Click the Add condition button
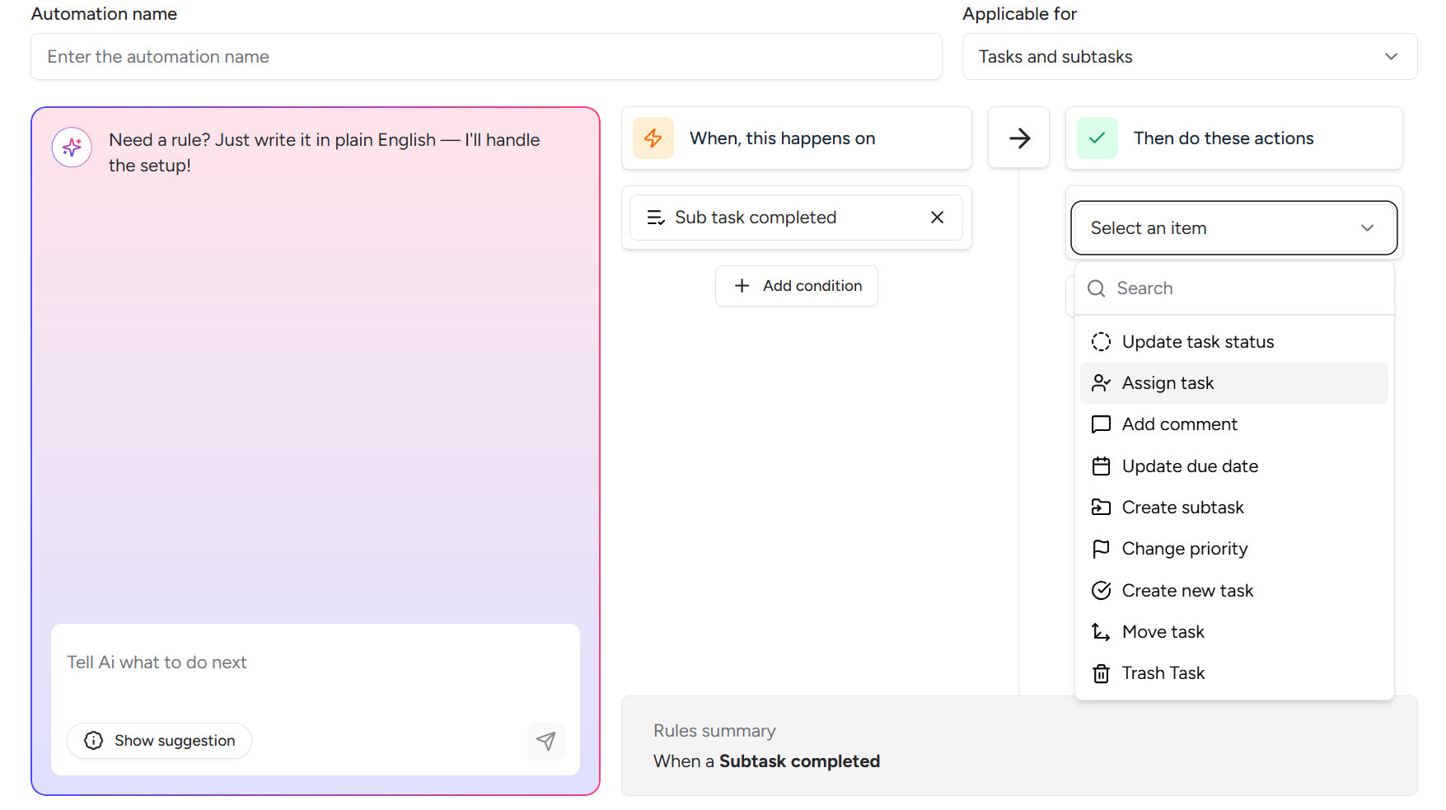This screenshot has height=810, width=1446. pos(797,286)
